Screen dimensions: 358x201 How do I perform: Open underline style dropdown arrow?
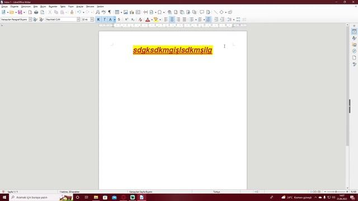click(x=115, y=20)
